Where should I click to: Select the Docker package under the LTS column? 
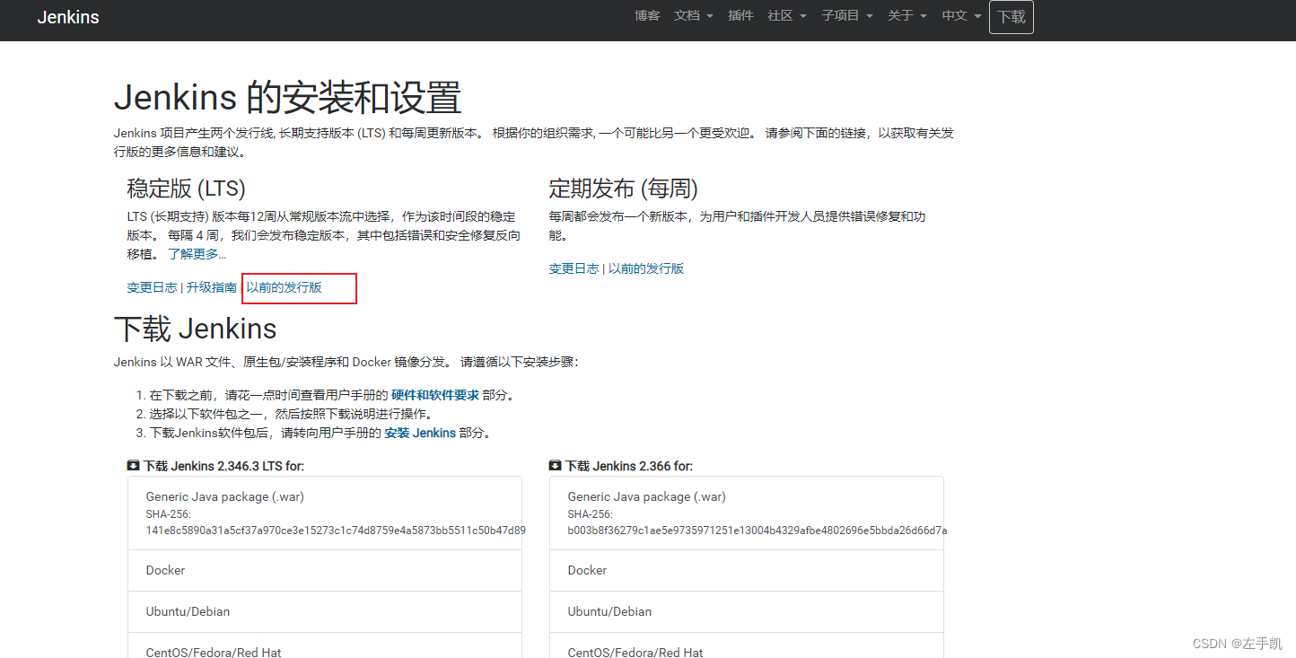coord(165,569)
